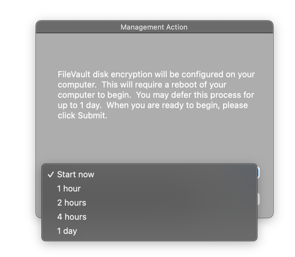Click the Submit control on the right edge
The width and height of the screenshot is (295, 257).
click(259, 173)
